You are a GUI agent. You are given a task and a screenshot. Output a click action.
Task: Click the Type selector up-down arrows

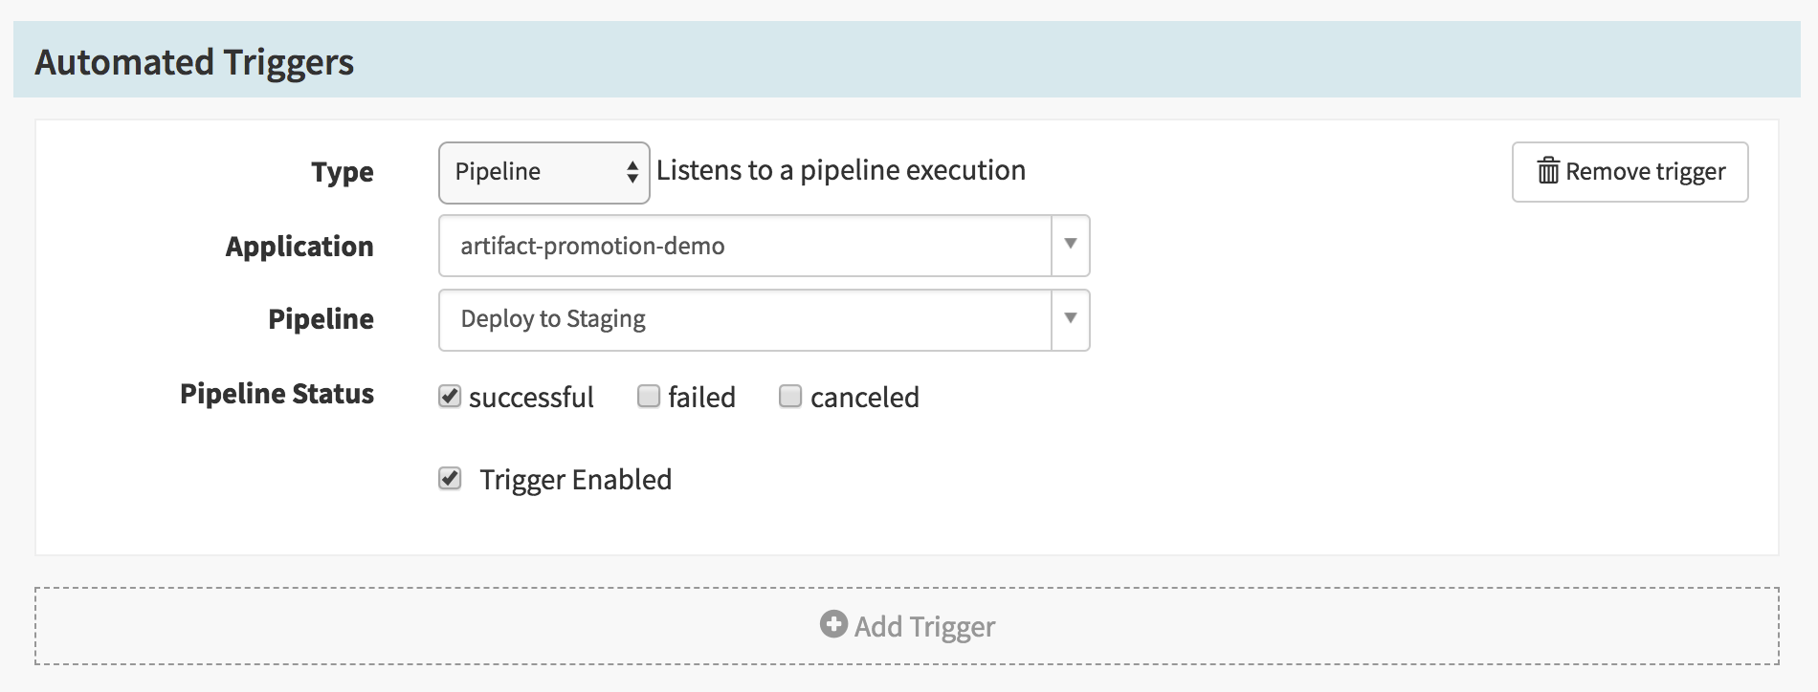[632, 172]
